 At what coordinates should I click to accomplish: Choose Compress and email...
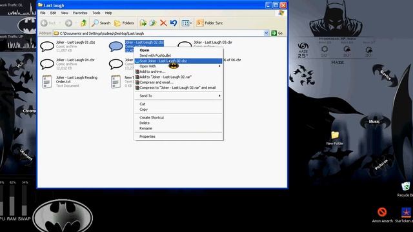coord(179,82)
